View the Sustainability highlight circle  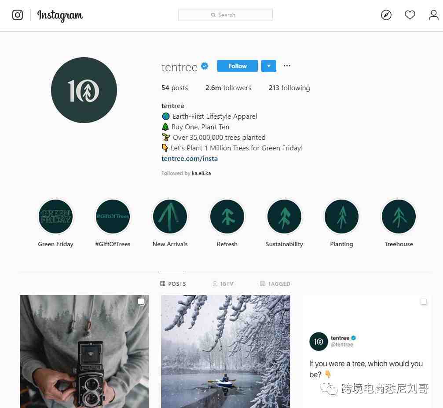(x=284, y=217)
